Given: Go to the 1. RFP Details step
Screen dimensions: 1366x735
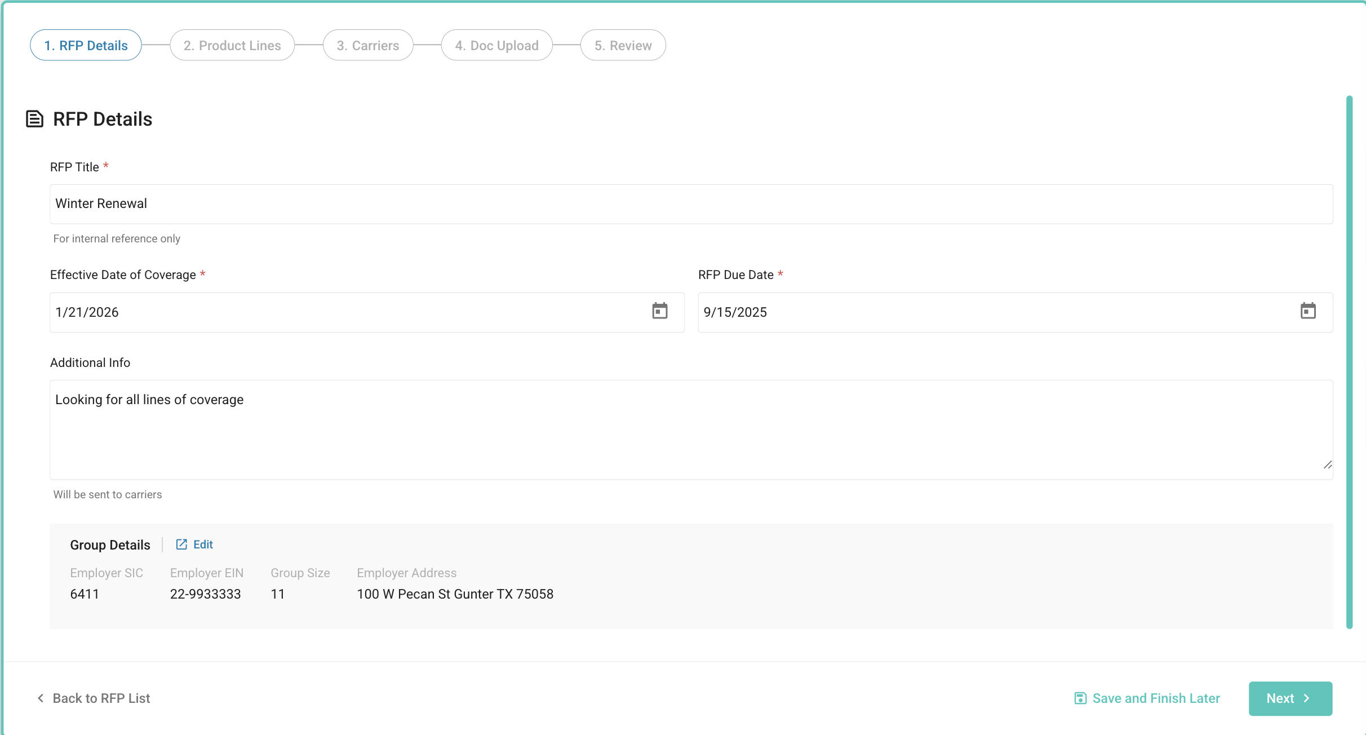Looking at the screenshot, I should 86,45.
